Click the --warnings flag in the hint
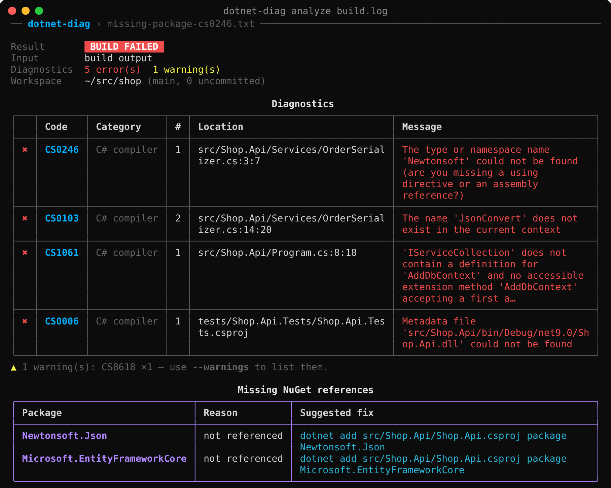Screen dimensions: 611x488 [x=220, y=367]
